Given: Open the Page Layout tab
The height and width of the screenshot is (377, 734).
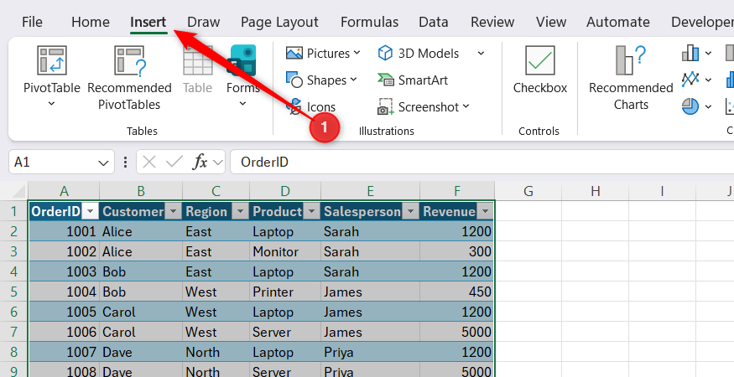Looking at the screenshot, I should [279, 22].
